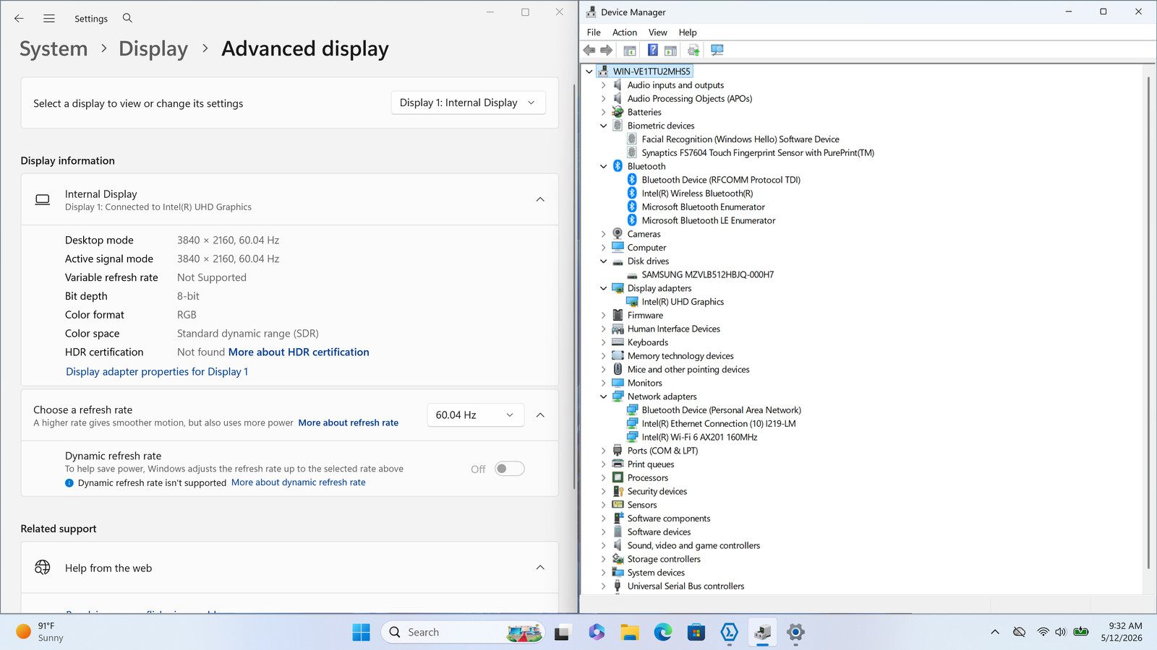Screen dimensions: 1157x650
Task: Open Microsoft Edge from the taskbar
Action: pyautogui.click(x=662, y=633)
